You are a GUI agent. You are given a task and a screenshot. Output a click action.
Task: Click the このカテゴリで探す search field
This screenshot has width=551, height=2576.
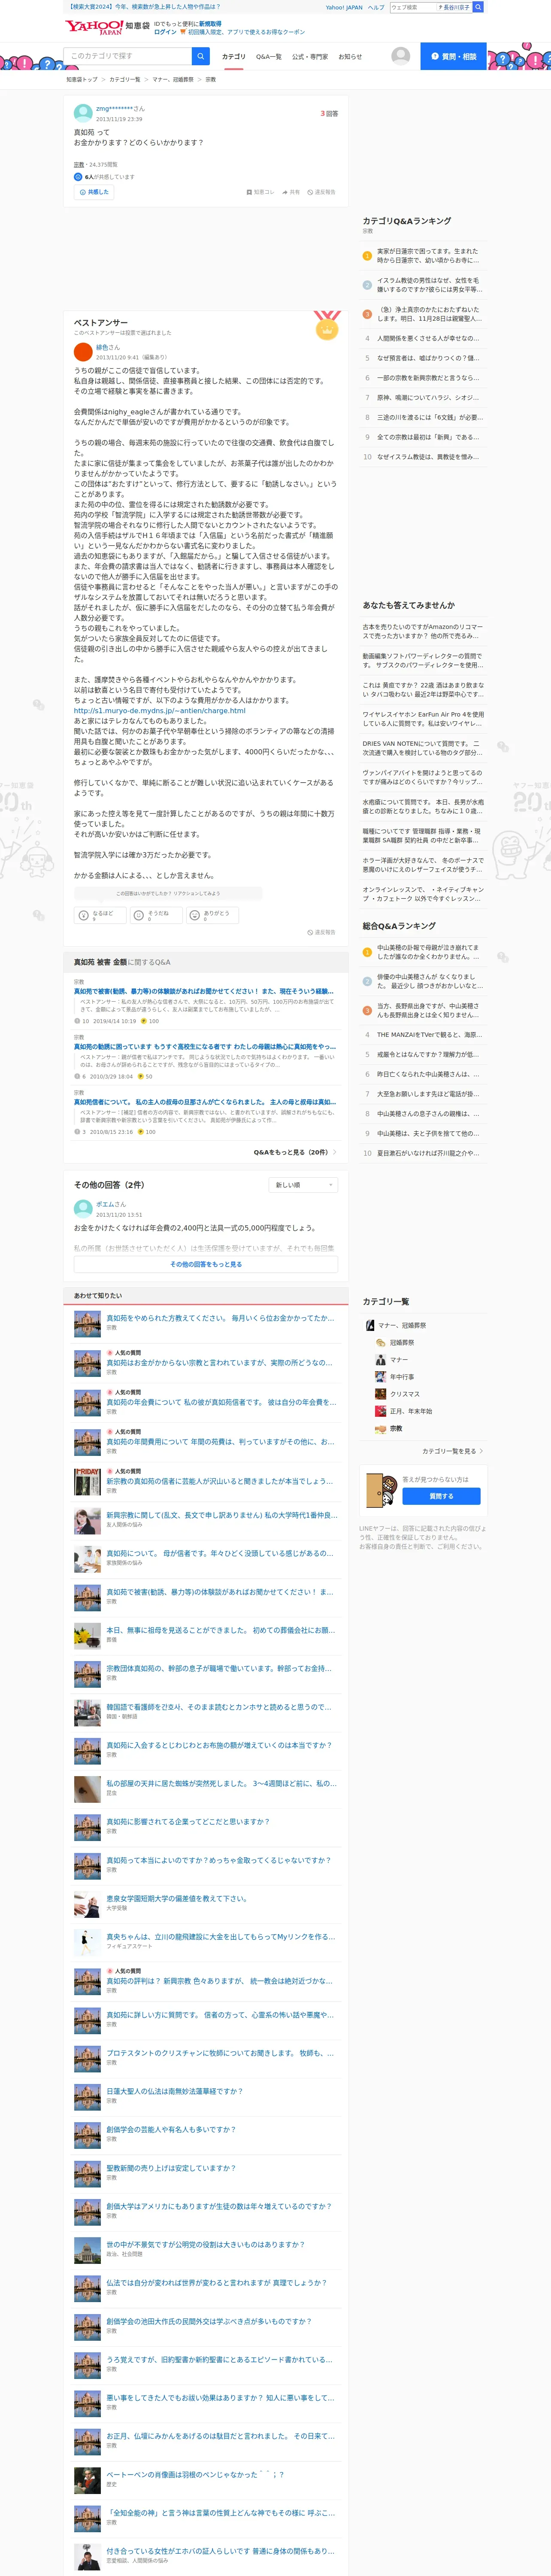click(128, 56)
